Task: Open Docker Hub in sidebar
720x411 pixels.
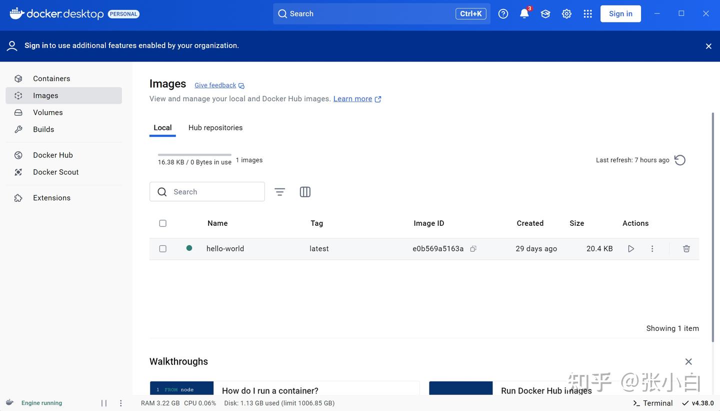Action: click(x=63, y=155)
